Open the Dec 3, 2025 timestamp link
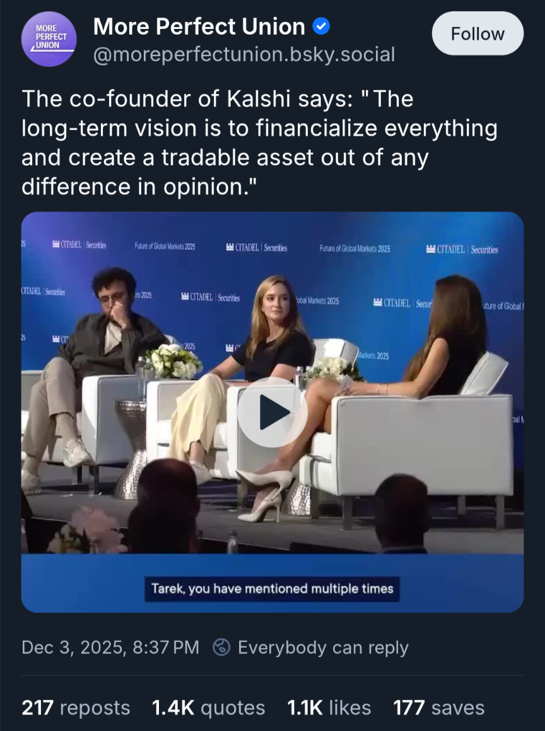This screenshot has height=731, width=545. pos(110,648)
